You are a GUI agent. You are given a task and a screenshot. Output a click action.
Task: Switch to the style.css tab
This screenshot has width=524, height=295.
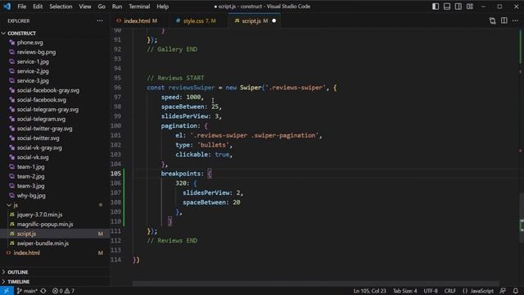pos(198,20)
